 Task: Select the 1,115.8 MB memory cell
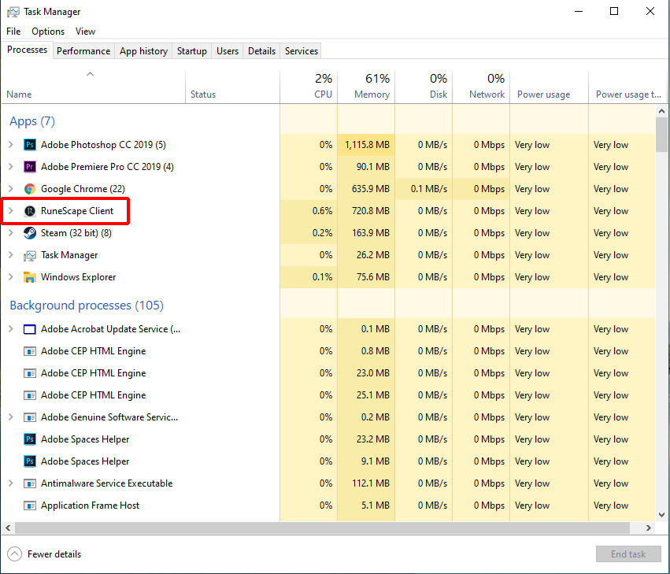(366, 145)
